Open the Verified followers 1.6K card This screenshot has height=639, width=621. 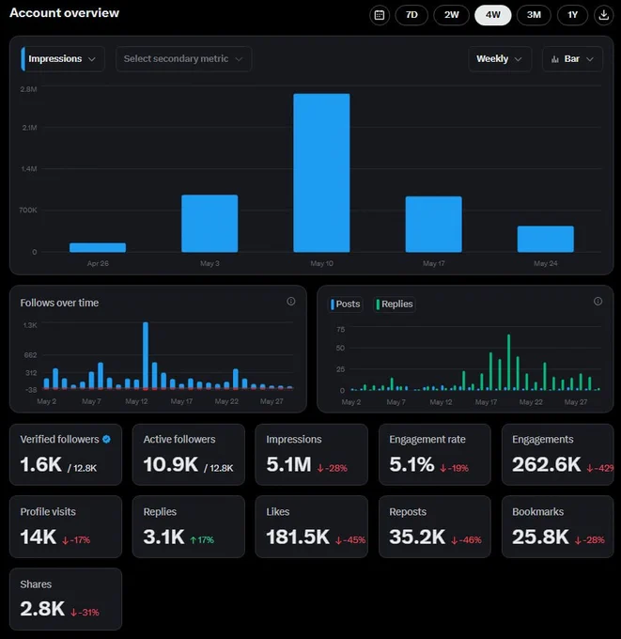[x=66, y=455]
